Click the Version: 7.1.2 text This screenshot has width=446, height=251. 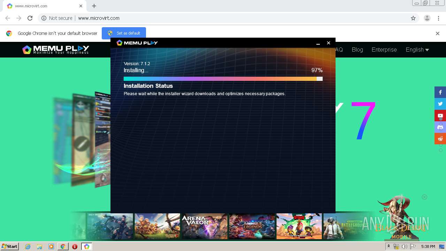tap(137, 64)
